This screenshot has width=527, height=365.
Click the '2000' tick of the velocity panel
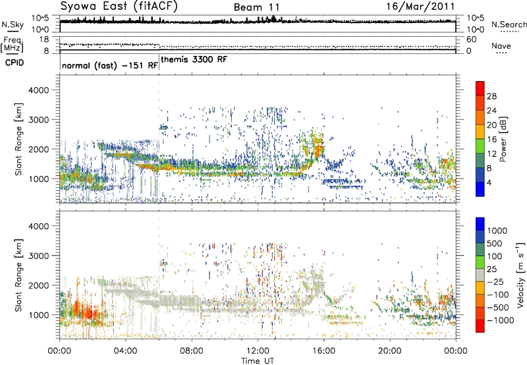[39, 285]
